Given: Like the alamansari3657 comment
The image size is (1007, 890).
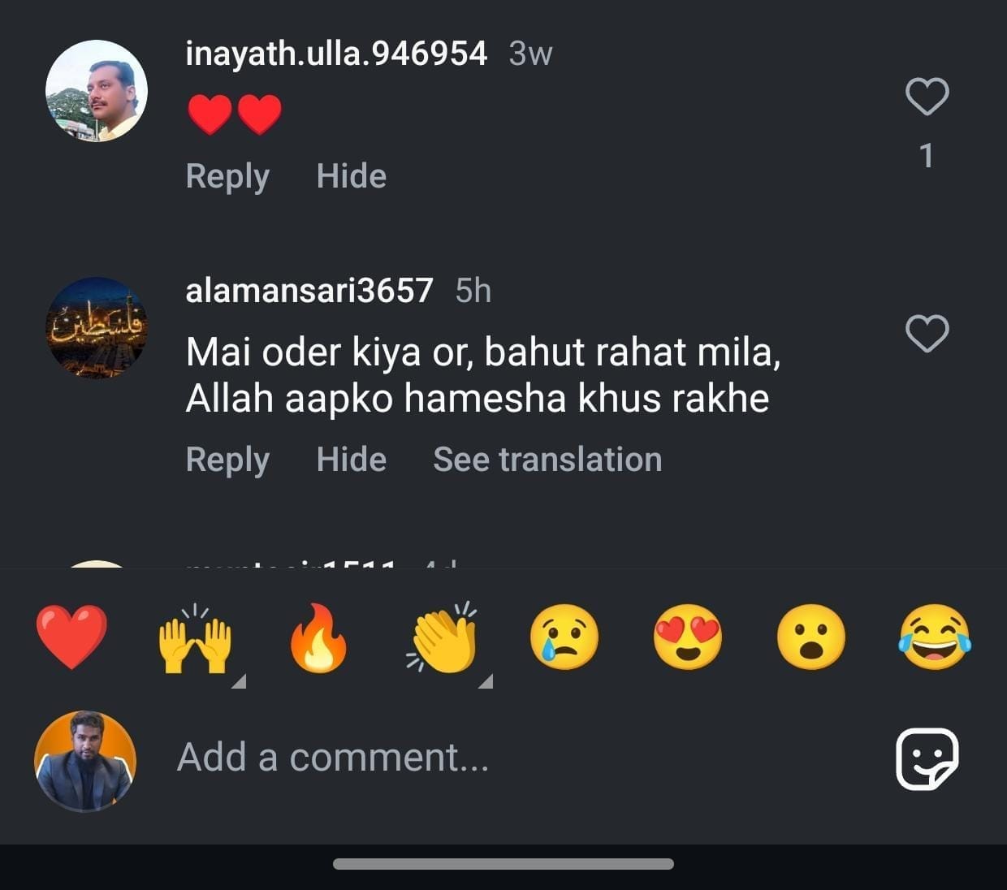Looking at the screenshot, I should click(927, 333).
